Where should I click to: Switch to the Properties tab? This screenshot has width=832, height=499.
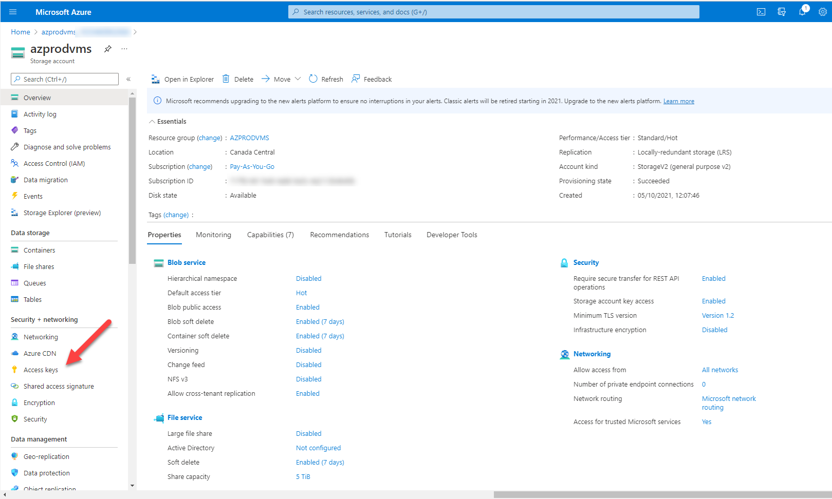coord(164,235)
